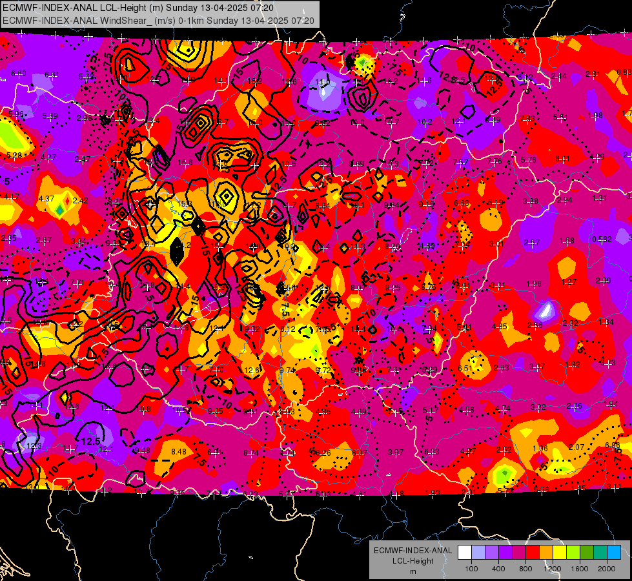
Task: Click the 3.97 grid value
Action: tap(395, 453)
